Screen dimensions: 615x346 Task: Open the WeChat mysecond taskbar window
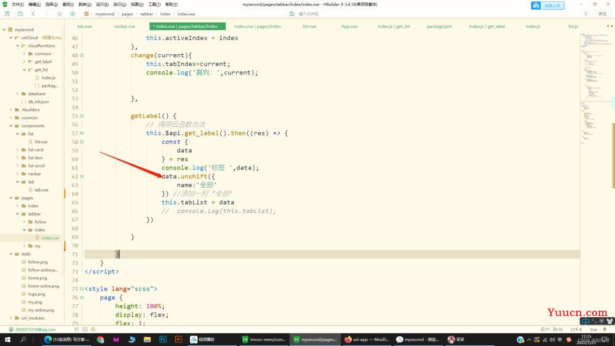tap(418, 339)
